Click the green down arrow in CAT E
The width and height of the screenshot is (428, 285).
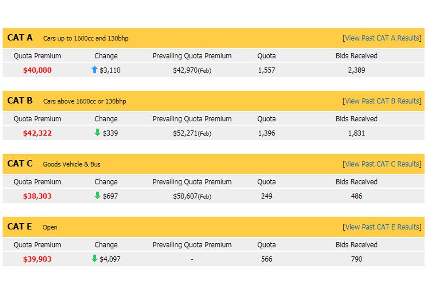click(x=94, y=259)
